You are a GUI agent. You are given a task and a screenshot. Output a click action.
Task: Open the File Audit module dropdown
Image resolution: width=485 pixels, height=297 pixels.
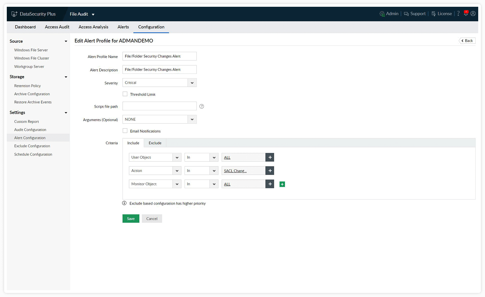82,14
